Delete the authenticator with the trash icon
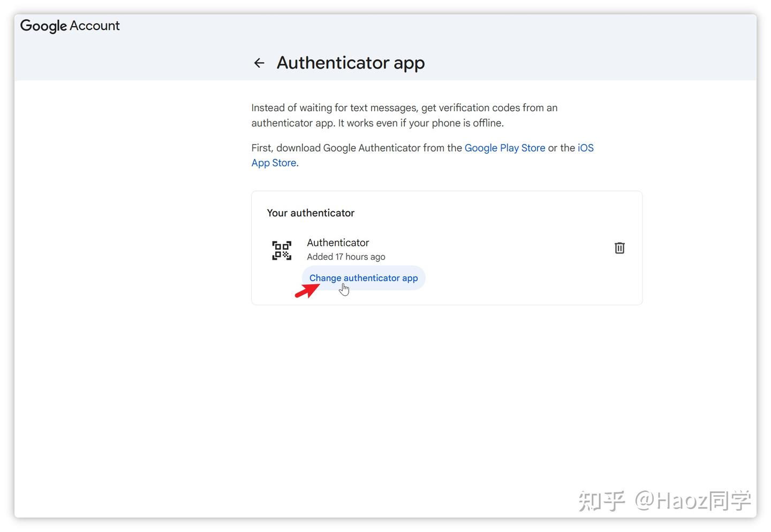 [x=619, y=248]
